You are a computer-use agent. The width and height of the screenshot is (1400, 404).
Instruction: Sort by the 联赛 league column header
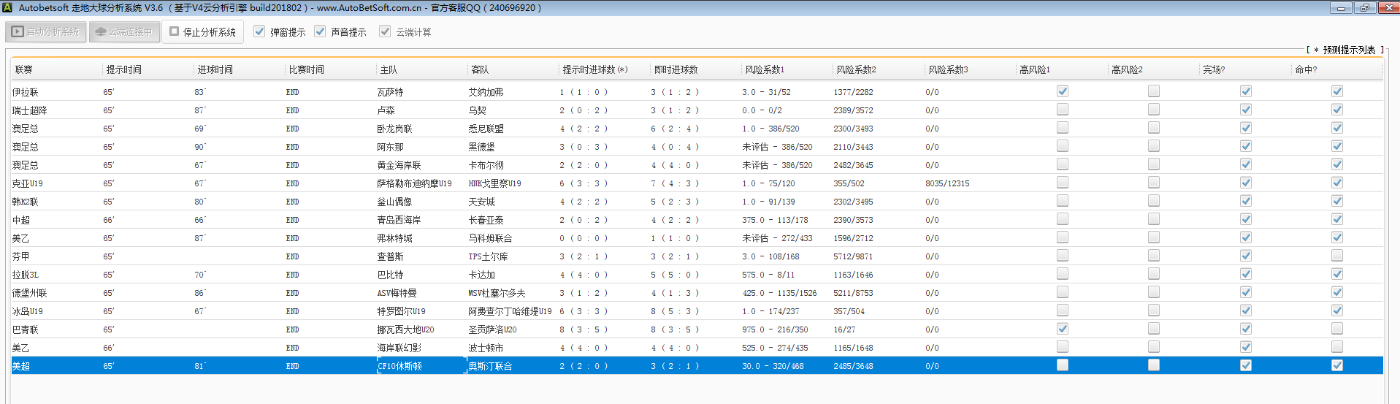point(24,69)
